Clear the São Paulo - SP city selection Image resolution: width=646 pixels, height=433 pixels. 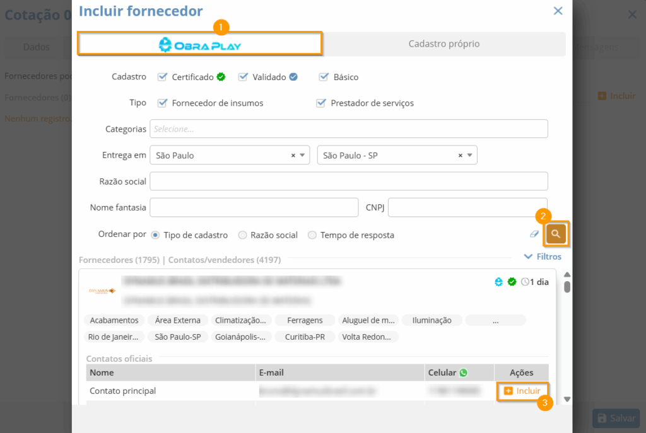pyautogui.click(x=461, y=156)
